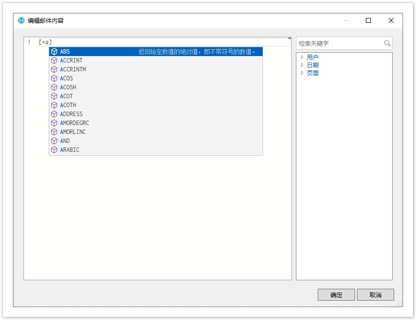Pick the AND function entry
416x320 pixels.
[156, 141]
